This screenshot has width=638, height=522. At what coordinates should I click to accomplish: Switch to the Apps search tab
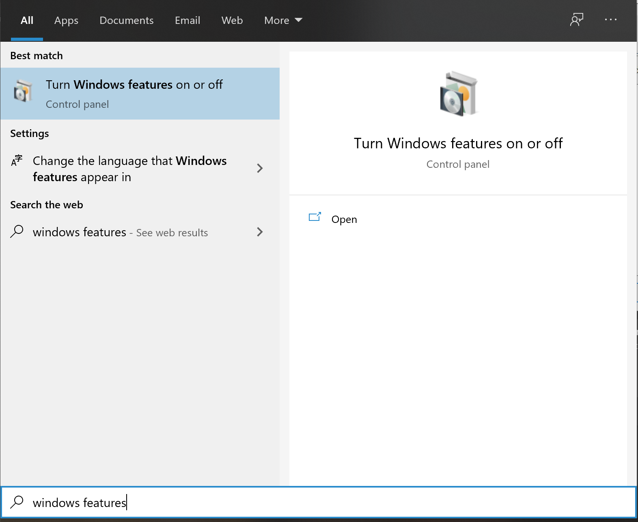pos(66,20)
